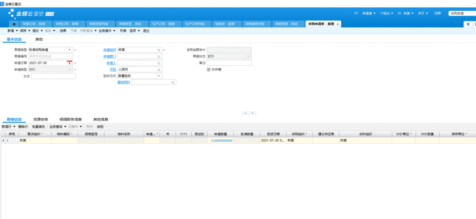Switch to the 其他 tab
The height and width of the screenshot is (219, 476).
point(39,39)
